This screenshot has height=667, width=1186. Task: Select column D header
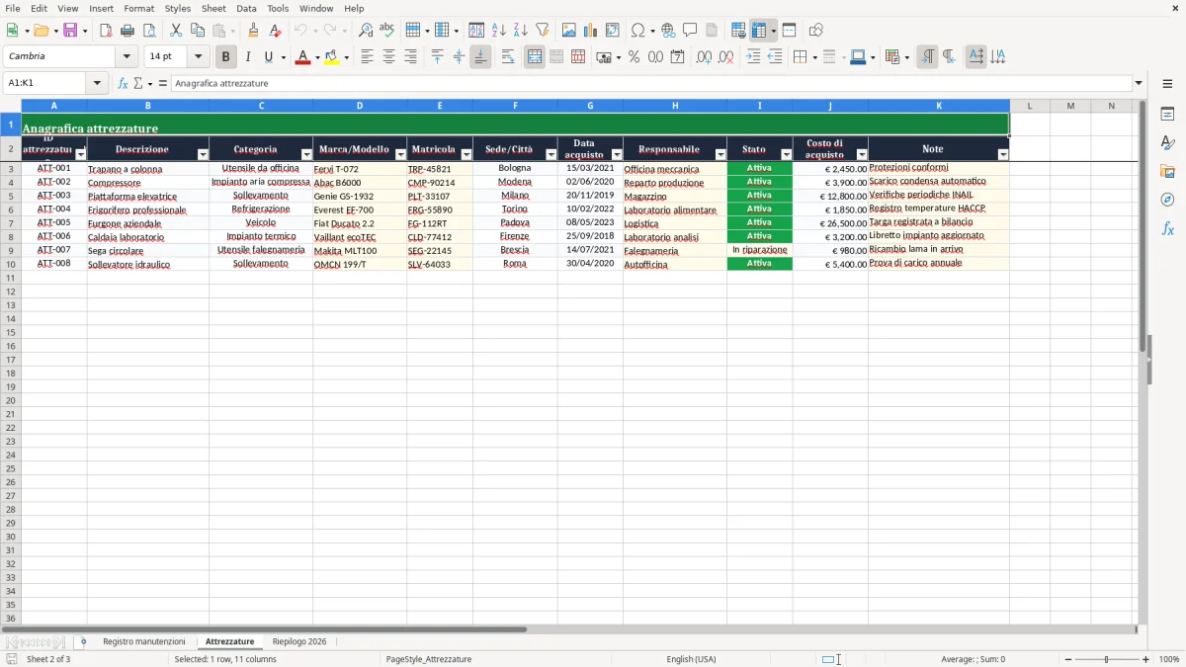pyautogui.click(x=360, y=106)
